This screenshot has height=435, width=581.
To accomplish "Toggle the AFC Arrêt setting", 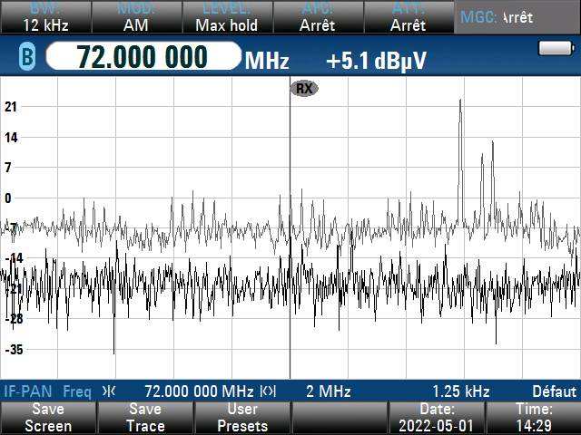I will 317,17.
